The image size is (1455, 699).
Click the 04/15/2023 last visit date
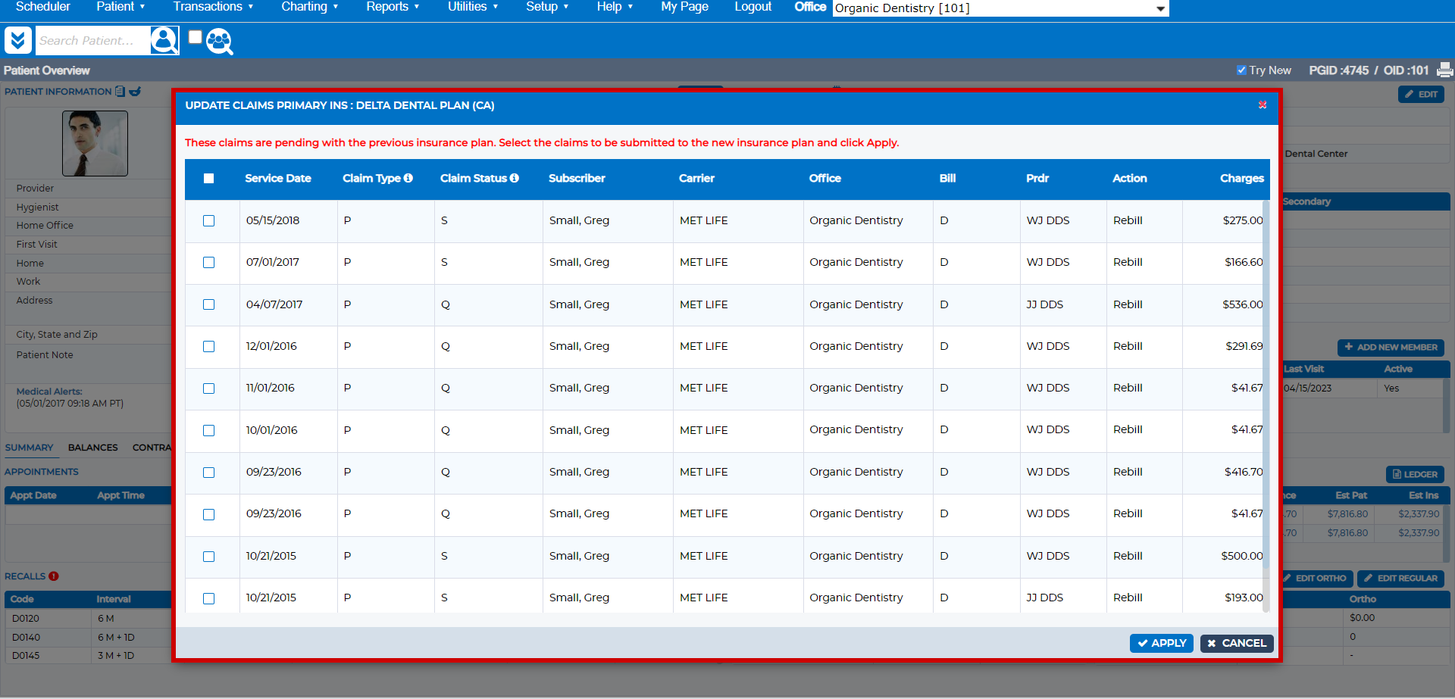(x=1307, y=388)
